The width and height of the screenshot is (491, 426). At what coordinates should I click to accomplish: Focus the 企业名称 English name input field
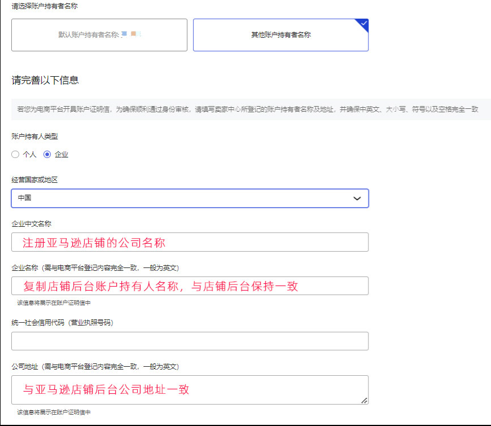coord(190,286)
